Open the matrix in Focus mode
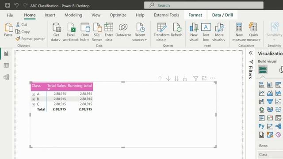The width and height of the screenshot is (283, 159). click(204, 79)
